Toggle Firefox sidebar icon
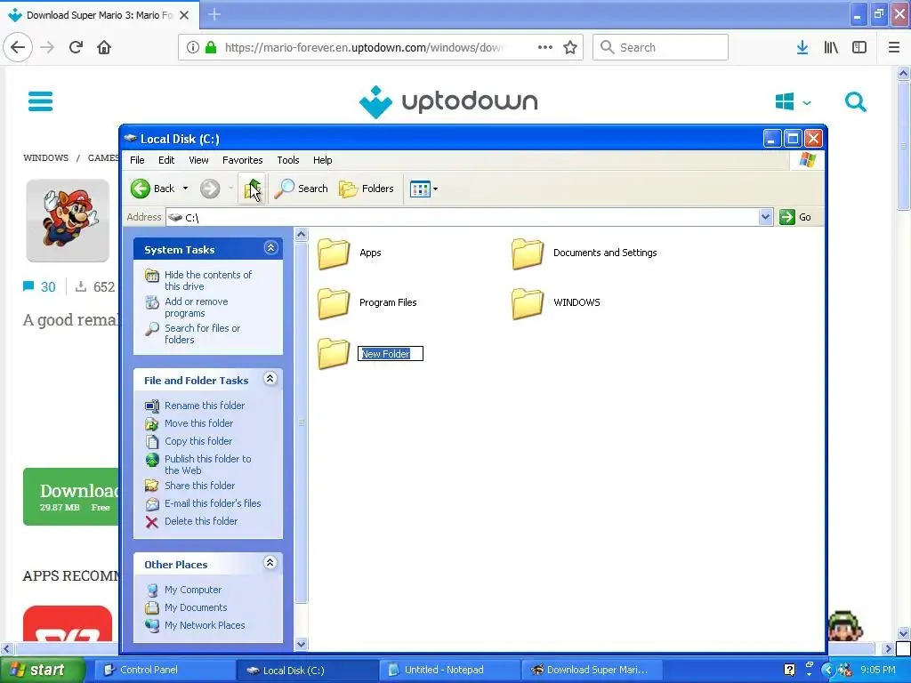The width and height of the screenshot is (911, 683). click(859, 47)
